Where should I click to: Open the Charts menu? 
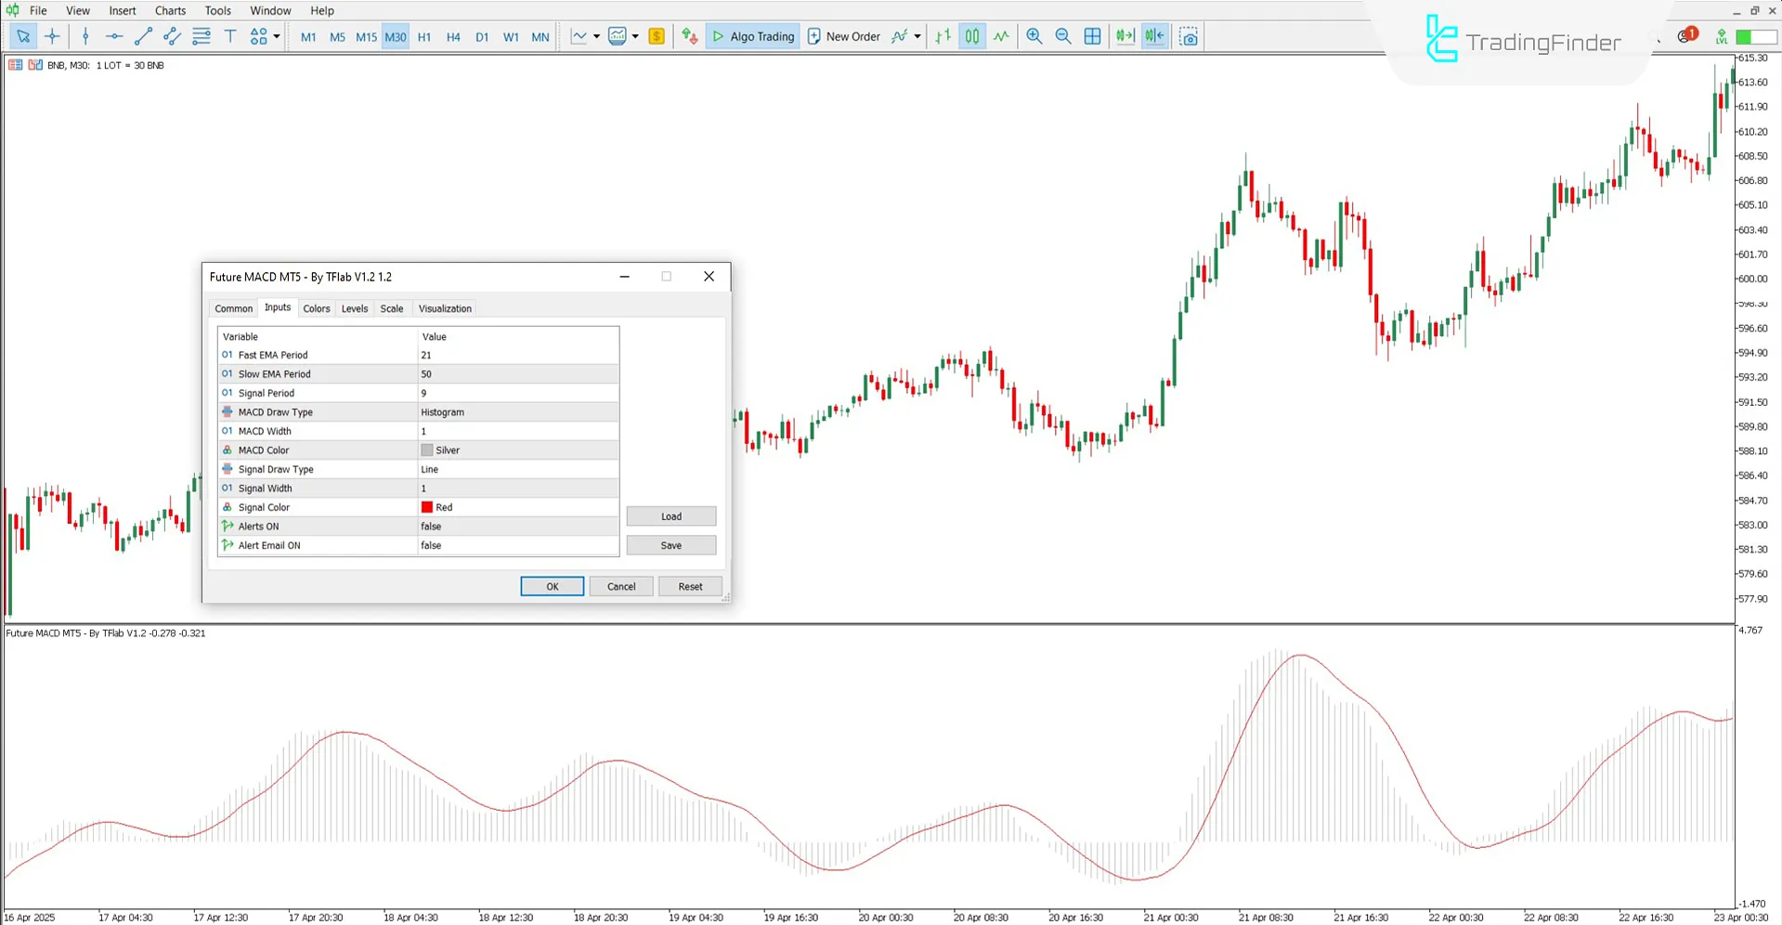tap(170, 10)
